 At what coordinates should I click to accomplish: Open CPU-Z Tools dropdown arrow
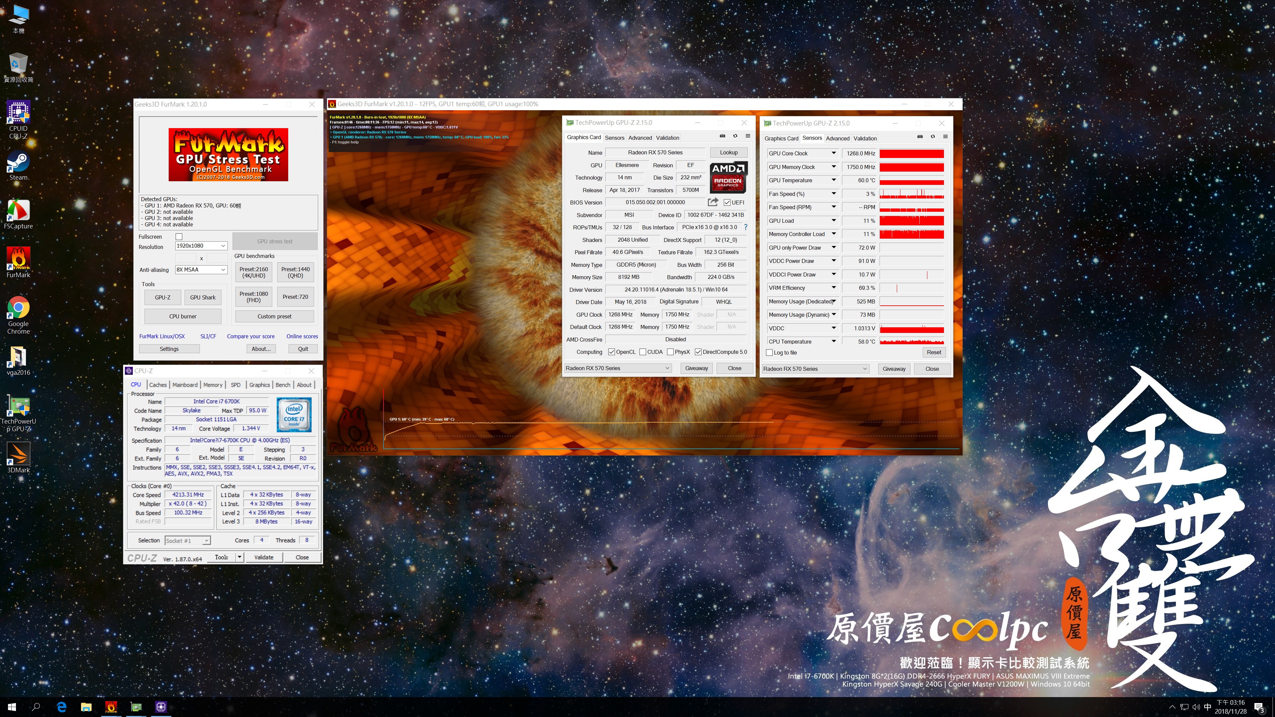point(239,557)
